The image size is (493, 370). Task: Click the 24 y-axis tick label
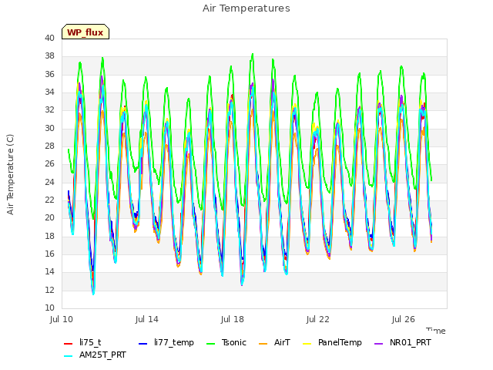(x=49, y=182)
